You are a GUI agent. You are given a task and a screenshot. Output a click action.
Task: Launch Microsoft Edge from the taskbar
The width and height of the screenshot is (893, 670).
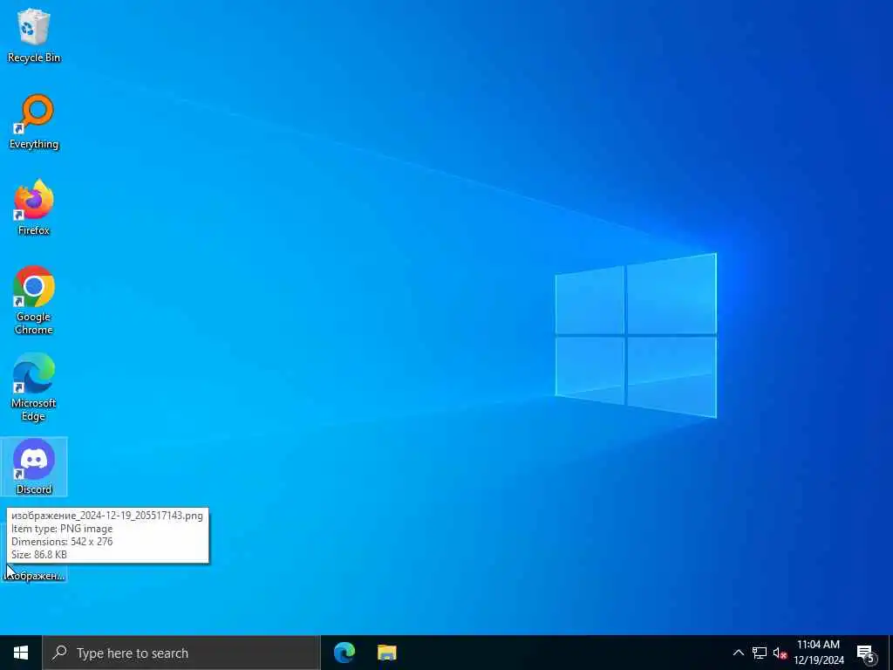[344, 653]
